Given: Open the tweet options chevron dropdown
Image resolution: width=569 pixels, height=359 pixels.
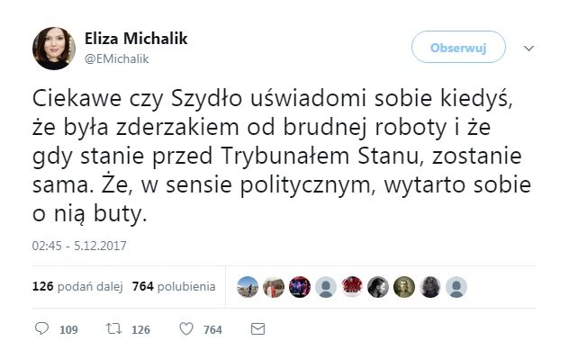Looking at the screenshot, I should tap(529, 48).
